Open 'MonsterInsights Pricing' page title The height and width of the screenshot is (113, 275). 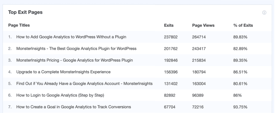(x=75, y=60)
